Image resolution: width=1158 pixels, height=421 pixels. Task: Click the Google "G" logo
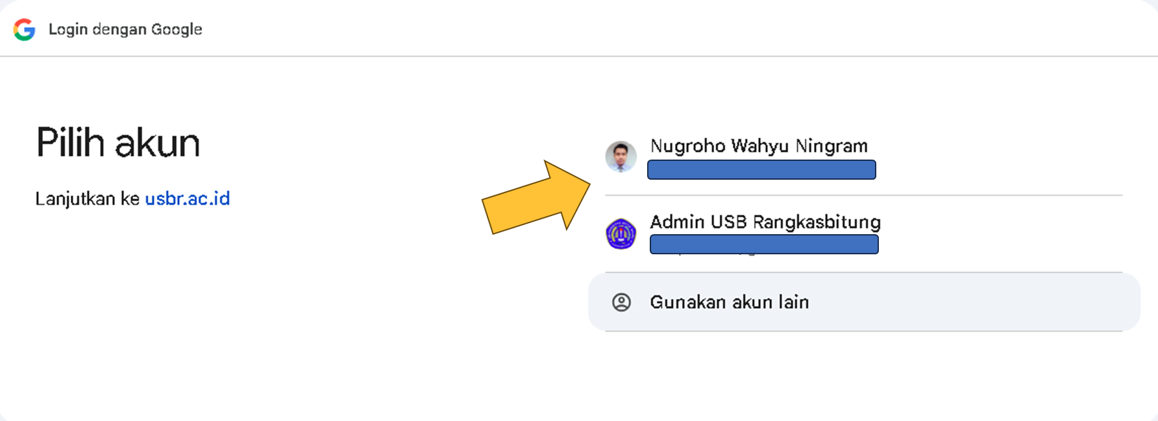24,29
